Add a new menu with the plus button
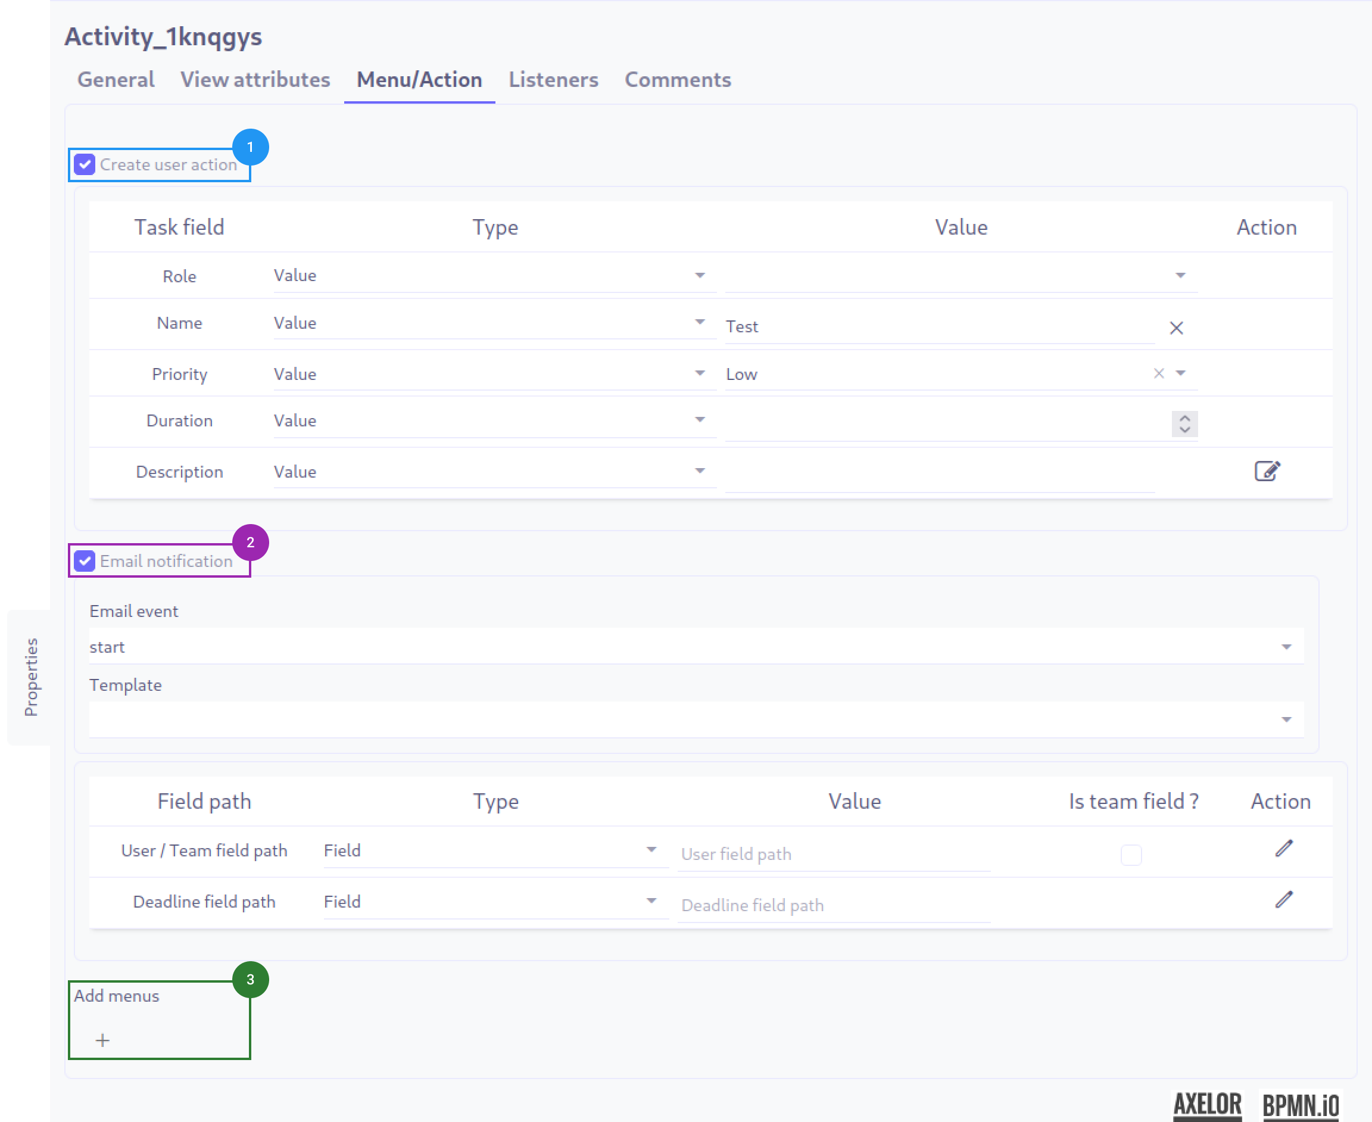The image size is (1372, 1122). (x=102, y=1040)
